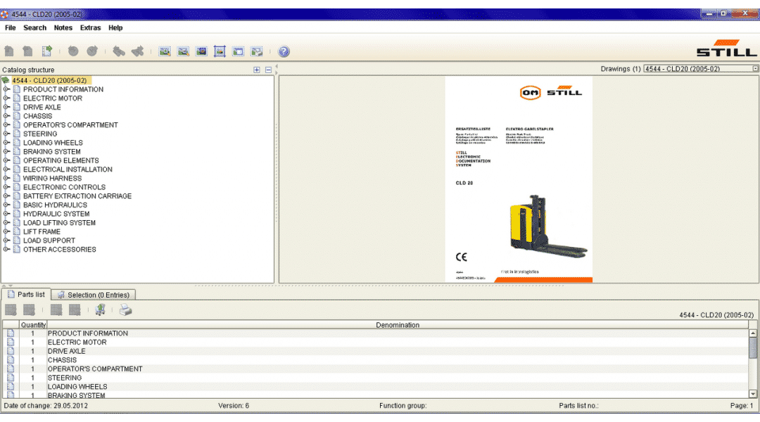This screenshot has height=422, width=760.
Task: Click the expand all plus icon in Catalog structure
Action: [256, 70]
